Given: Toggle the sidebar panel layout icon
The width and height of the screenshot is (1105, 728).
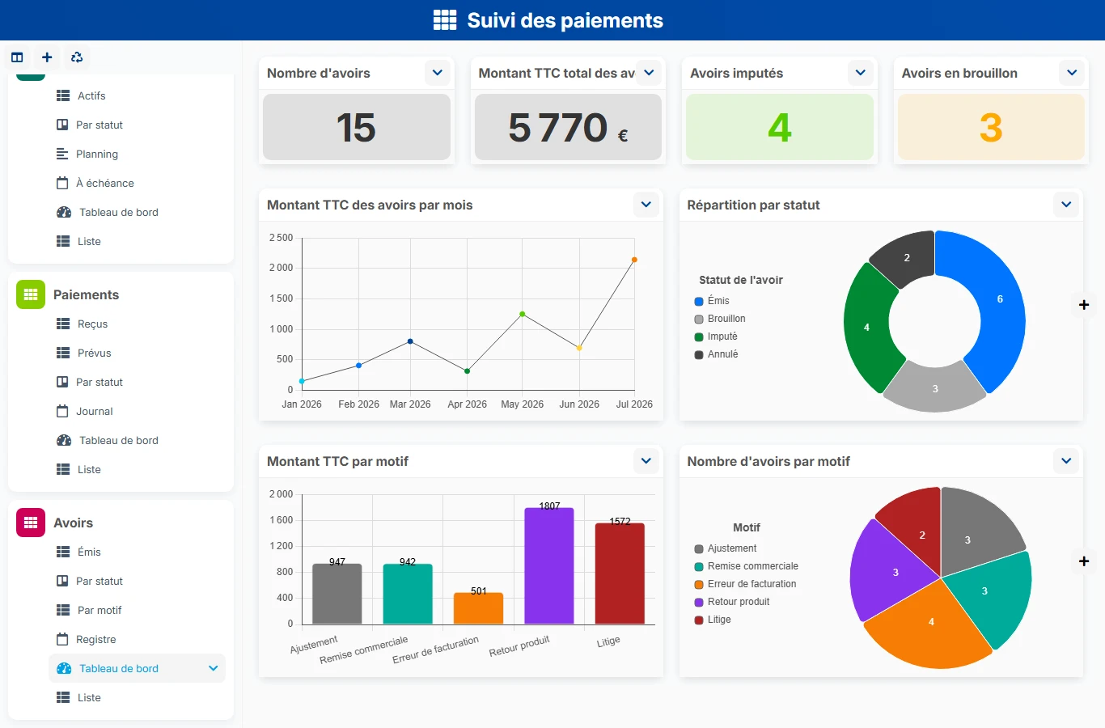Looking at the screenshot, I should [17, 57].
